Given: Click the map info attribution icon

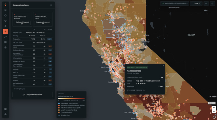Looking at the screenshot, I should pyautogui.click(x=214, y=117).
